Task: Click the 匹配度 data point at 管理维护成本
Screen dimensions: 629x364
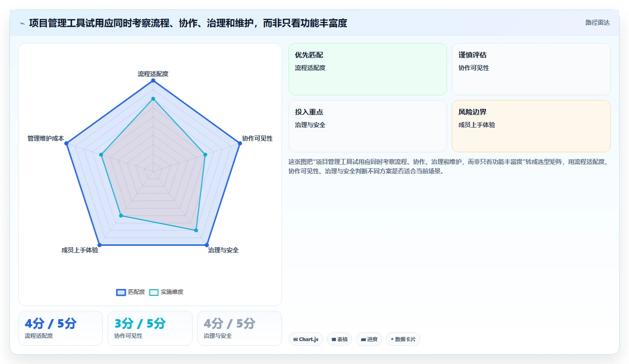Action: coord(66,143)
